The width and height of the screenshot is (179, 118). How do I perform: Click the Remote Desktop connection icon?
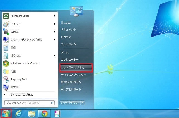pyautogui.click(x=6, y=40)
